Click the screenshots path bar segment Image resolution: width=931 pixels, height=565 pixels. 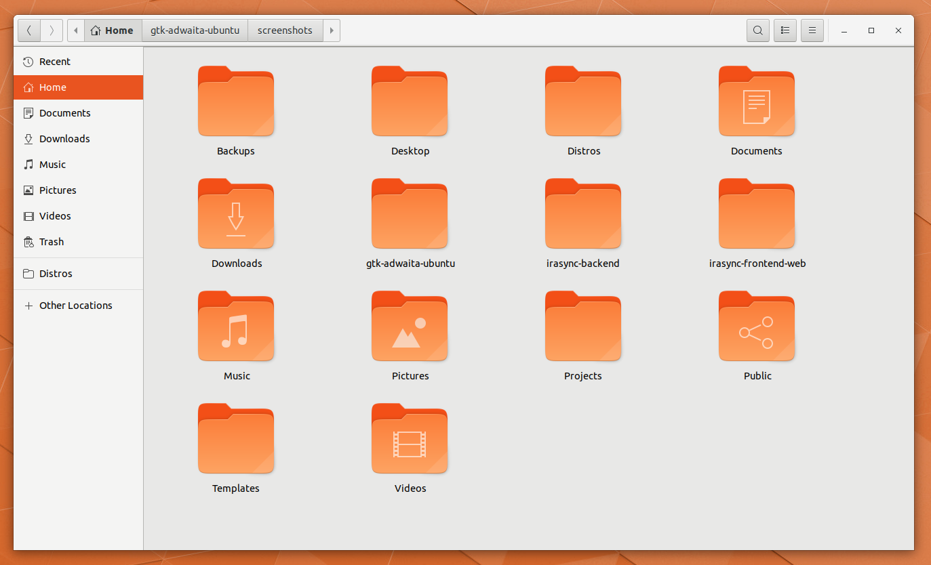tap(285, 30)
